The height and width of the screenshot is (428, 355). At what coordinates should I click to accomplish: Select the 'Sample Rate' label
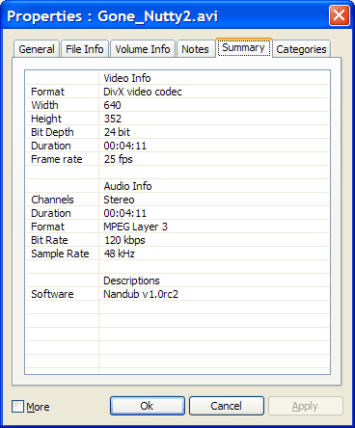[x=60, y=254]
